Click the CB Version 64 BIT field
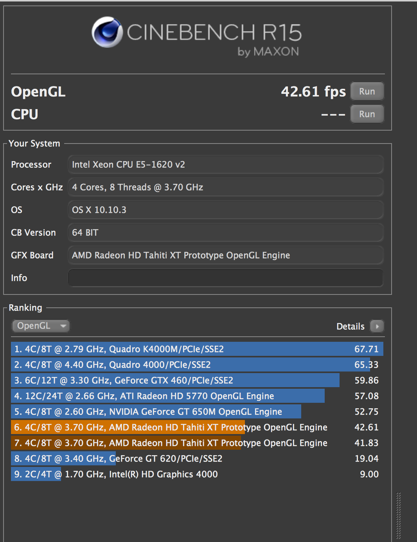The width and height of the screenshot is (417, 542). [225, 233]
